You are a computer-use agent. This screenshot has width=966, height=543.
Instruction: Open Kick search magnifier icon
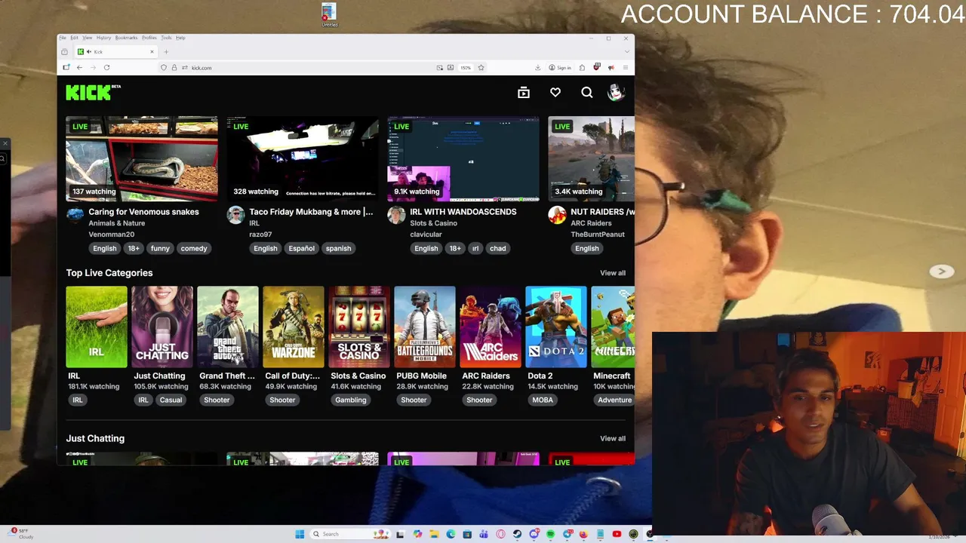(587, 92)
